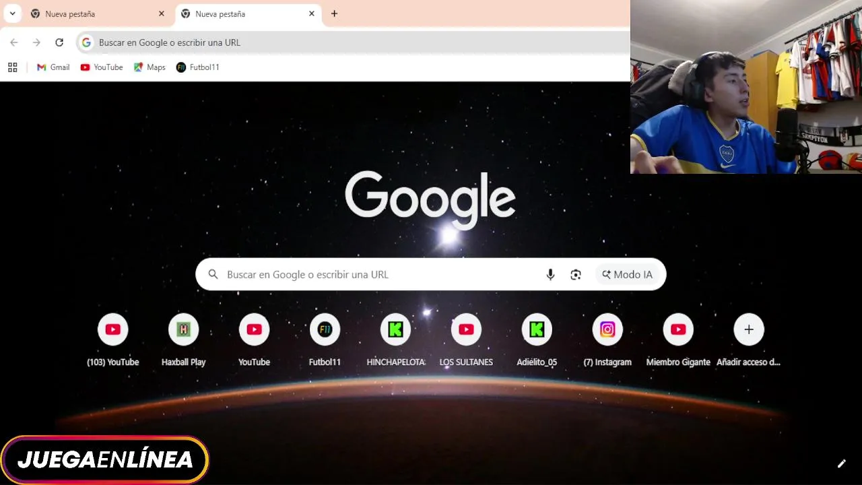Customize page with the pencil icon
Image resolution: width=862 pixels, height=485 pixels.
pyautogui.click(x=841, y=463)
